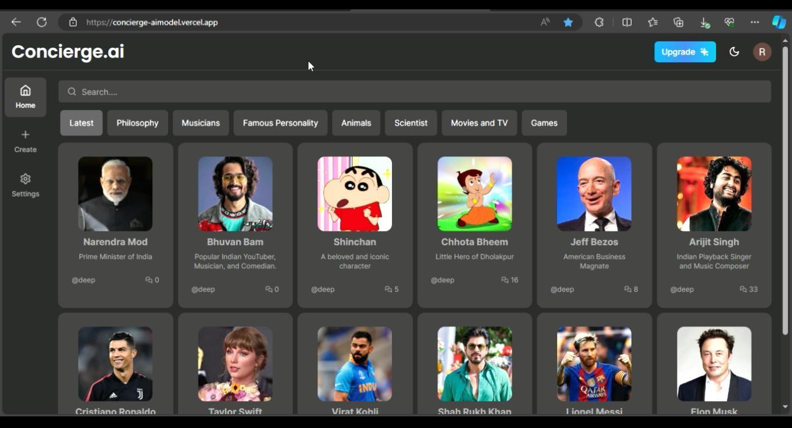Image resolution: width=792 pixels, height=428 pixels.
Task: Open the Home sidebar item
Action: [x=26, y=97]
